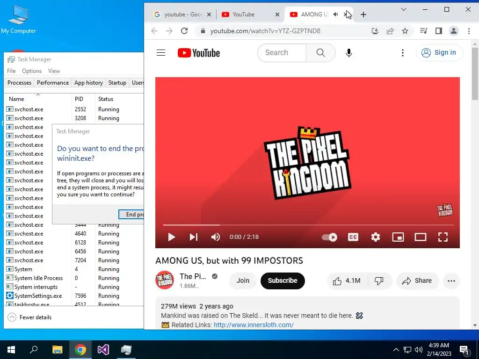Image resolution: width=479 pixels, height=359 pixels.
Task: Open the YouTube hamburger guide menu
Action: pos(161,53)
